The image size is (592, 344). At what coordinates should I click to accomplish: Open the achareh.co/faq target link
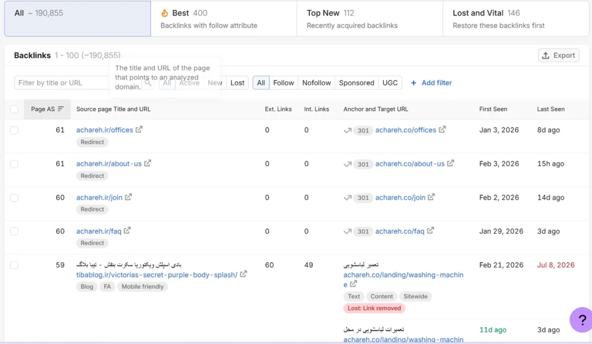pyautogui.click(x=399, y=231)
